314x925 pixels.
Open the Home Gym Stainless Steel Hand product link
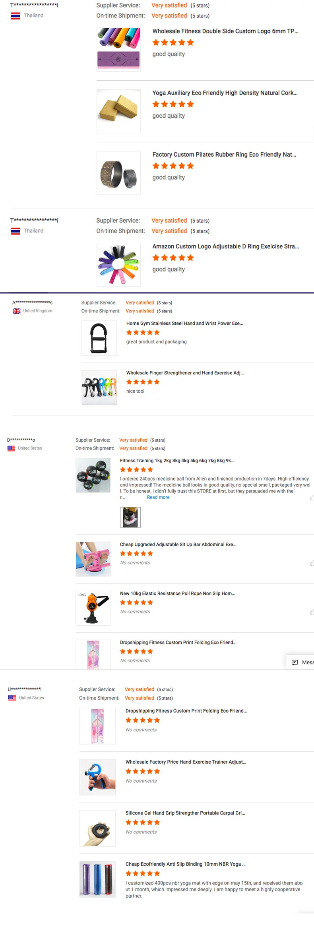184,323
